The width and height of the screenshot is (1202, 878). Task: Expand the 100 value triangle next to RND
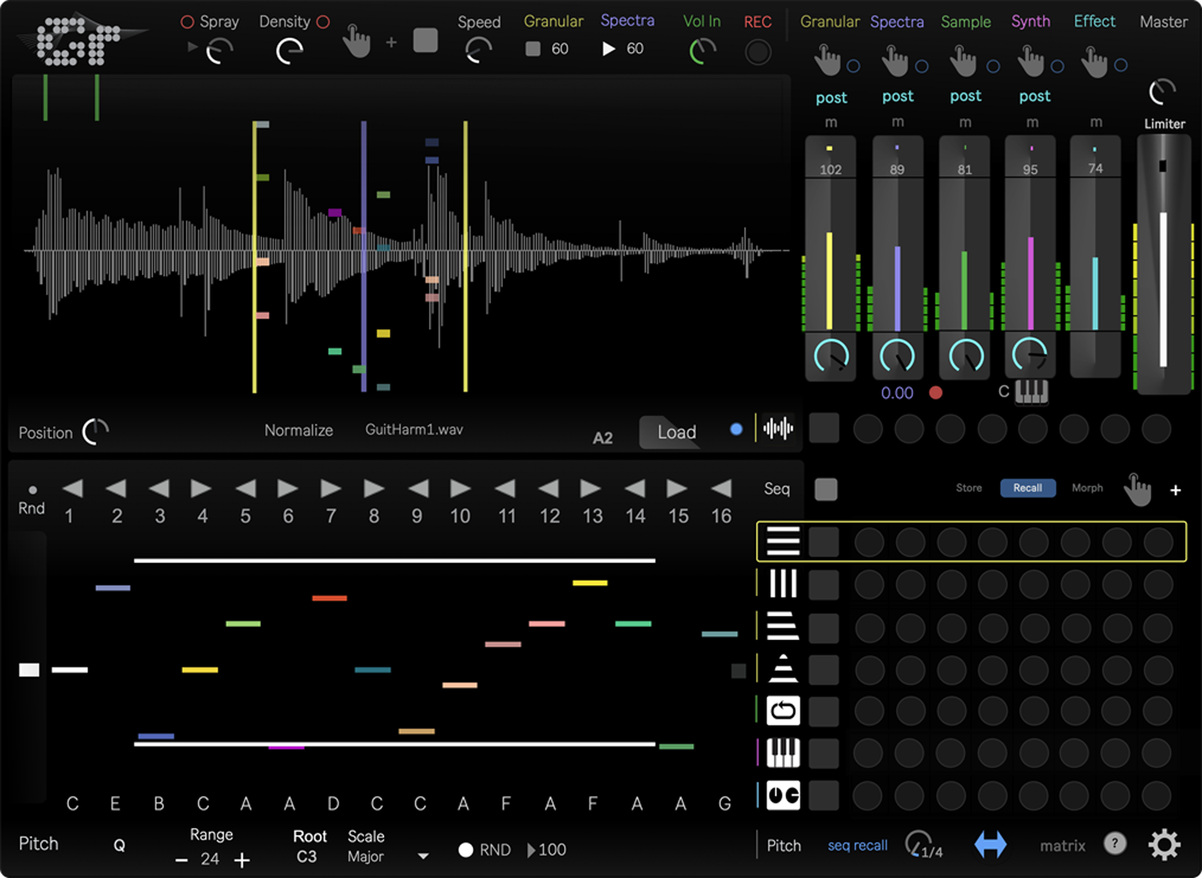[x=531, y=850]
